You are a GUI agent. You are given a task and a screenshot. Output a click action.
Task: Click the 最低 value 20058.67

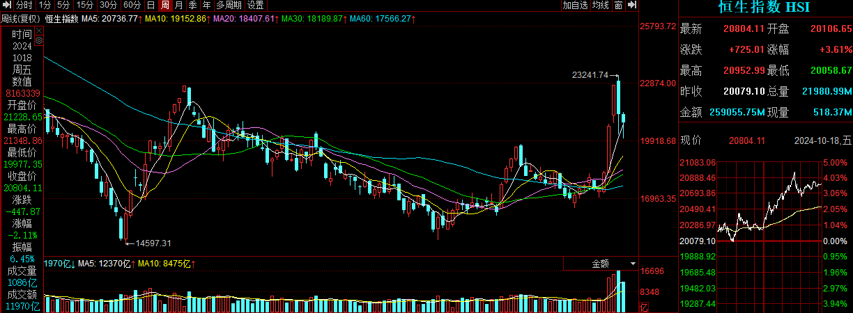coord(831,71)
